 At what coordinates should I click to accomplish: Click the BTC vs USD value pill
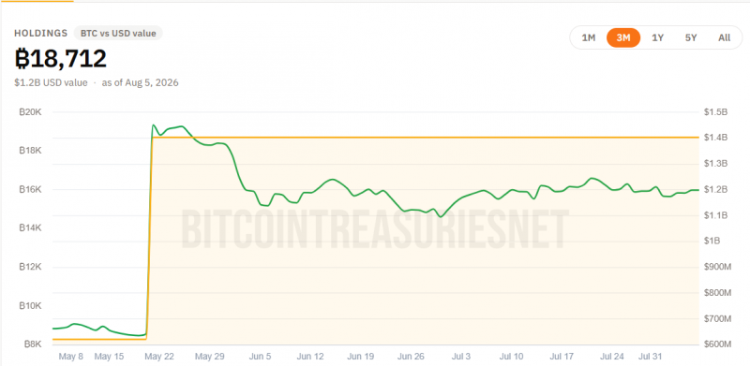click(x=118, y=34)
